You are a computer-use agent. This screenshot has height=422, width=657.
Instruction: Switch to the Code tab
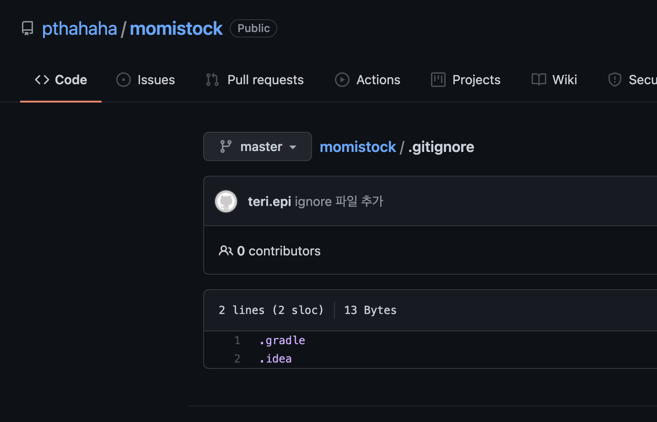tap(61, 80)
